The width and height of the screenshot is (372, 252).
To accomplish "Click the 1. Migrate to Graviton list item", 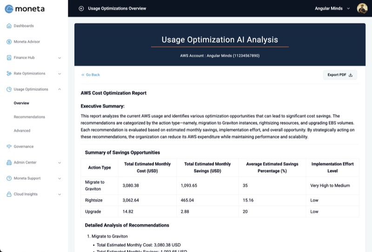I will 107,236.
